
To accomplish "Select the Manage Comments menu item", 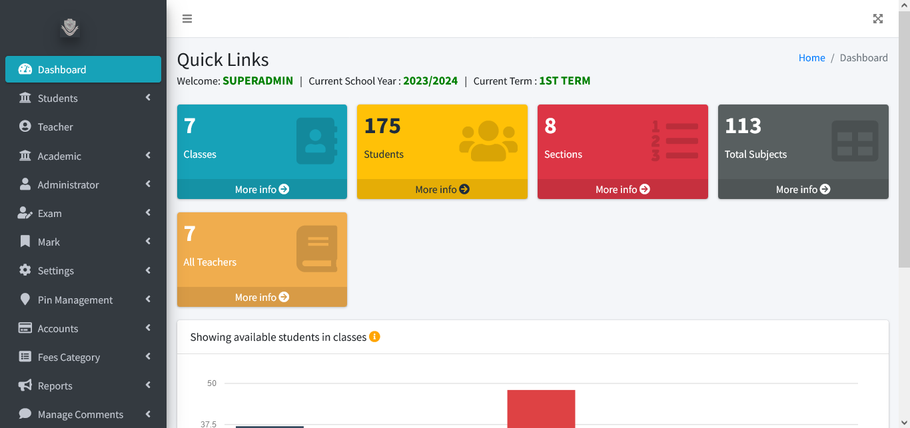I will [83, 414].
